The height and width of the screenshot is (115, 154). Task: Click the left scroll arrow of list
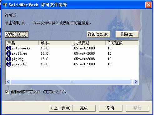coord(8,82)
